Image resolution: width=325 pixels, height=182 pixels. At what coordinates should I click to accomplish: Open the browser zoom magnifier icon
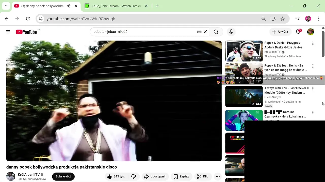[x=264, y=19]
